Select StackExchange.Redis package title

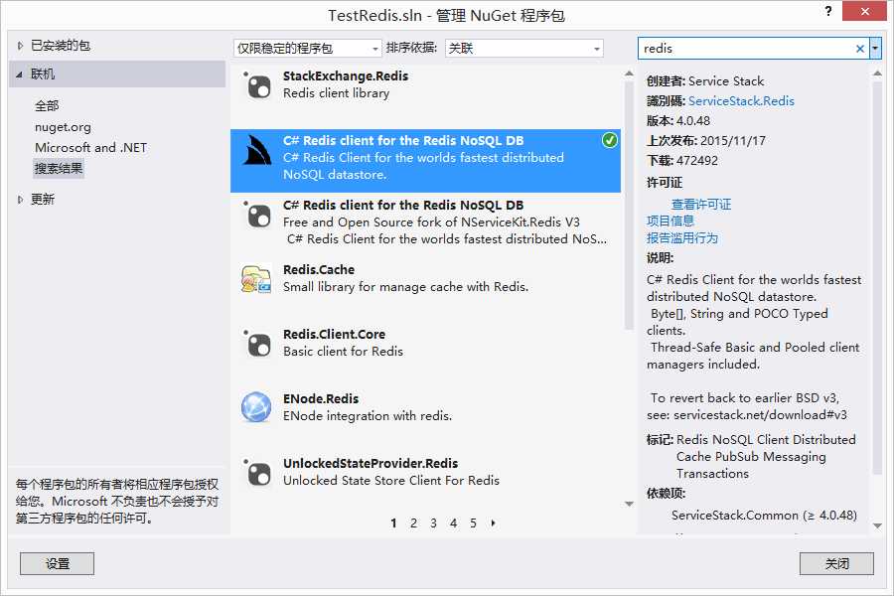coord(346,75)
